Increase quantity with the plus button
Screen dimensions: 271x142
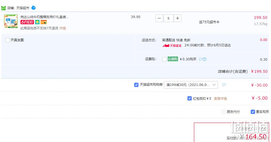coord(177,18)
